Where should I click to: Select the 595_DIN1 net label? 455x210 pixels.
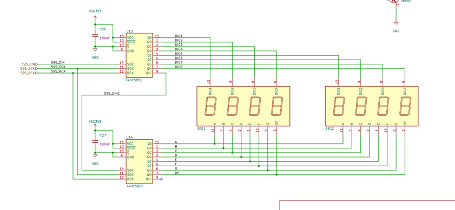click(x=111, y=93)
